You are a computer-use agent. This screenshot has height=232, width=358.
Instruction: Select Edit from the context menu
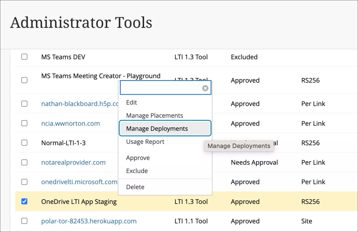131,102
